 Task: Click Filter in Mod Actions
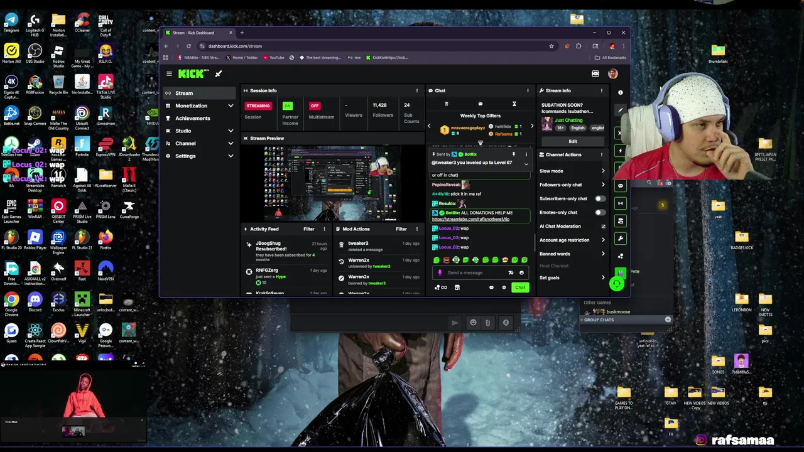click(x=401, y=229)
